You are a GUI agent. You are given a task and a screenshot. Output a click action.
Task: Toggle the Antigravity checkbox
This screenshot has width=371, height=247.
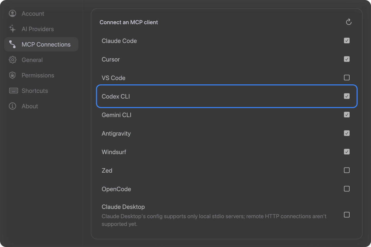tap(347, 133)
